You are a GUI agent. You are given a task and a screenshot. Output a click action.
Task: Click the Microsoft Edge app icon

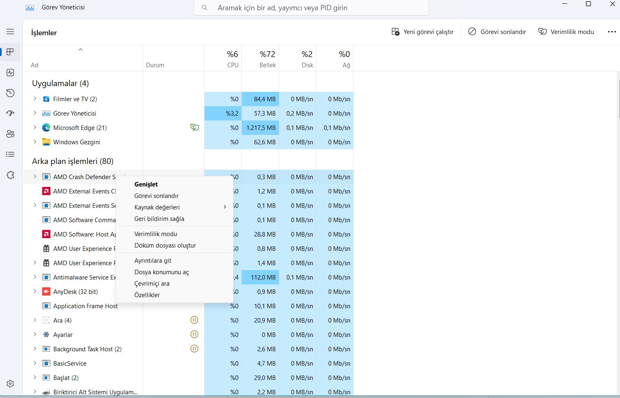point(46,128)
